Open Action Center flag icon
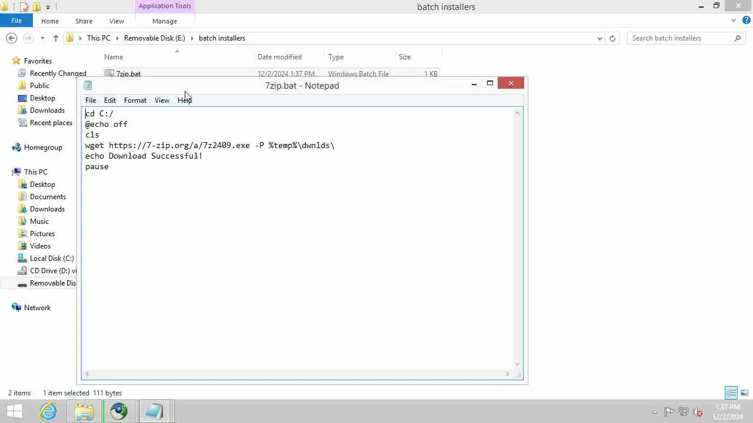The image size is (753, 423). pos(669,412)
